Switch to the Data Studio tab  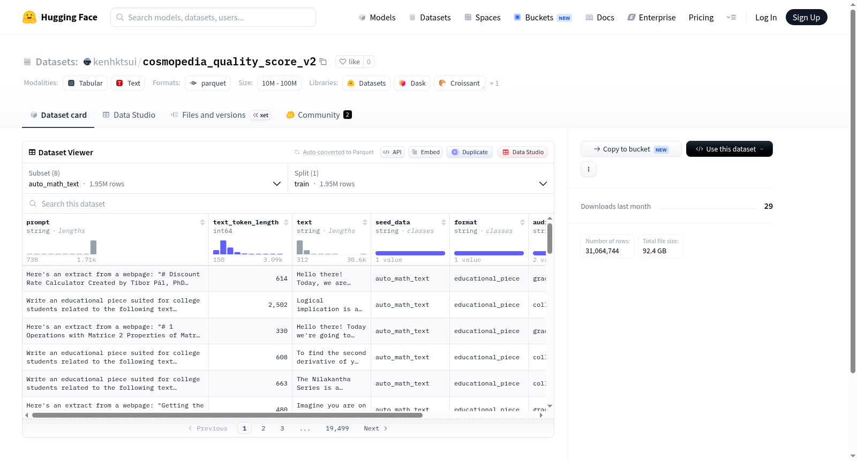pos(129,115)
